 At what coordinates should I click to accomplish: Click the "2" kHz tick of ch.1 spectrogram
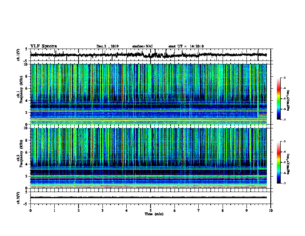[27, 113]
